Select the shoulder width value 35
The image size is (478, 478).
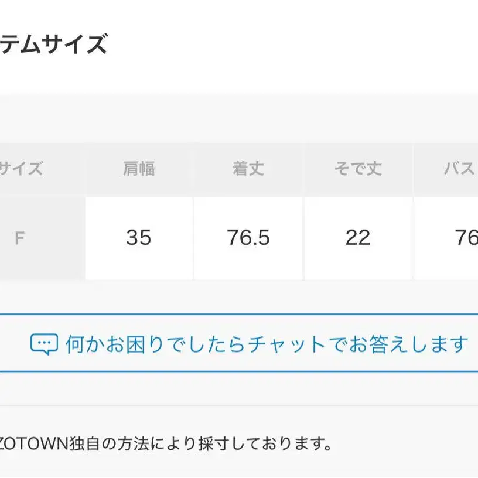139,238
